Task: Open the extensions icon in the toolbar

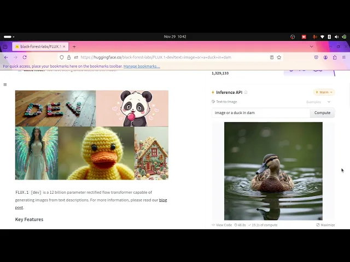Action: (x=335, y=57)
